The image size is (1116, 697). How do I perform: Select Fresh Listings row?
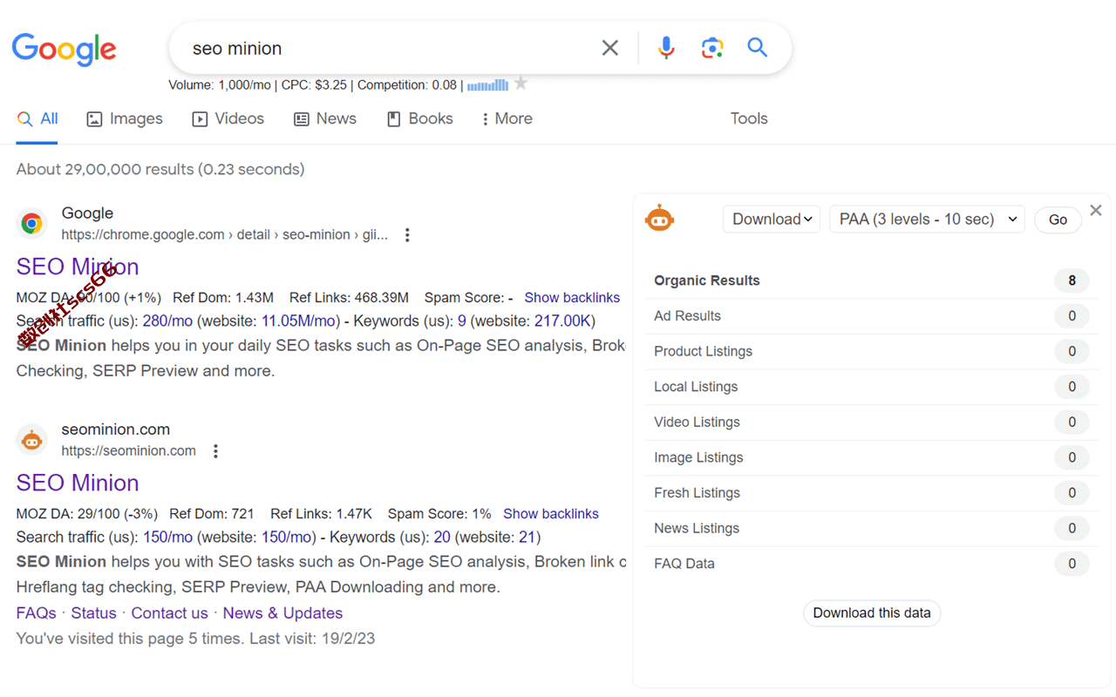pos(872,493)
